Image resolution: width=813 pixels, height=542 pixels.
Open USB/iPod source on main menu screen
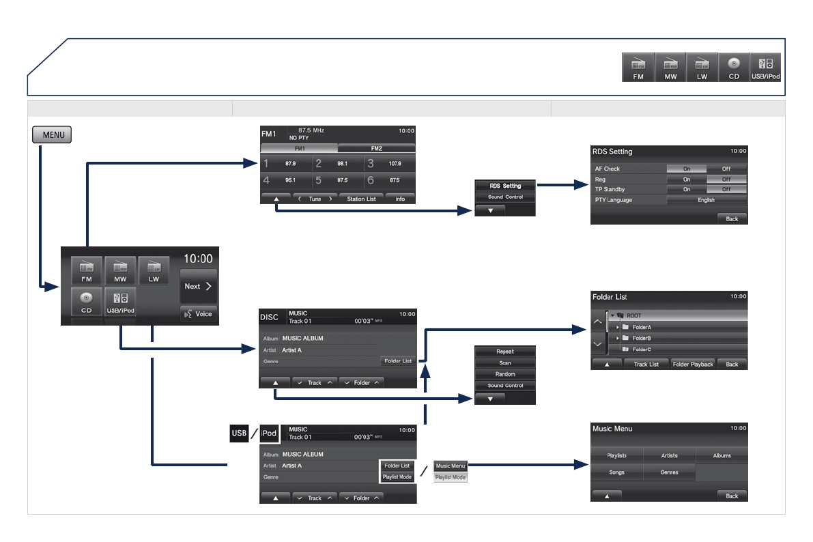120,302
